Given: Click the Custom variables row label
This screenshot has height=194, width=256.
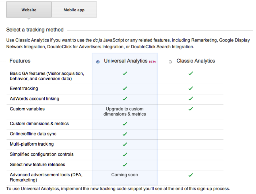Looking at the screenshot, I should (x=27, y=109).
